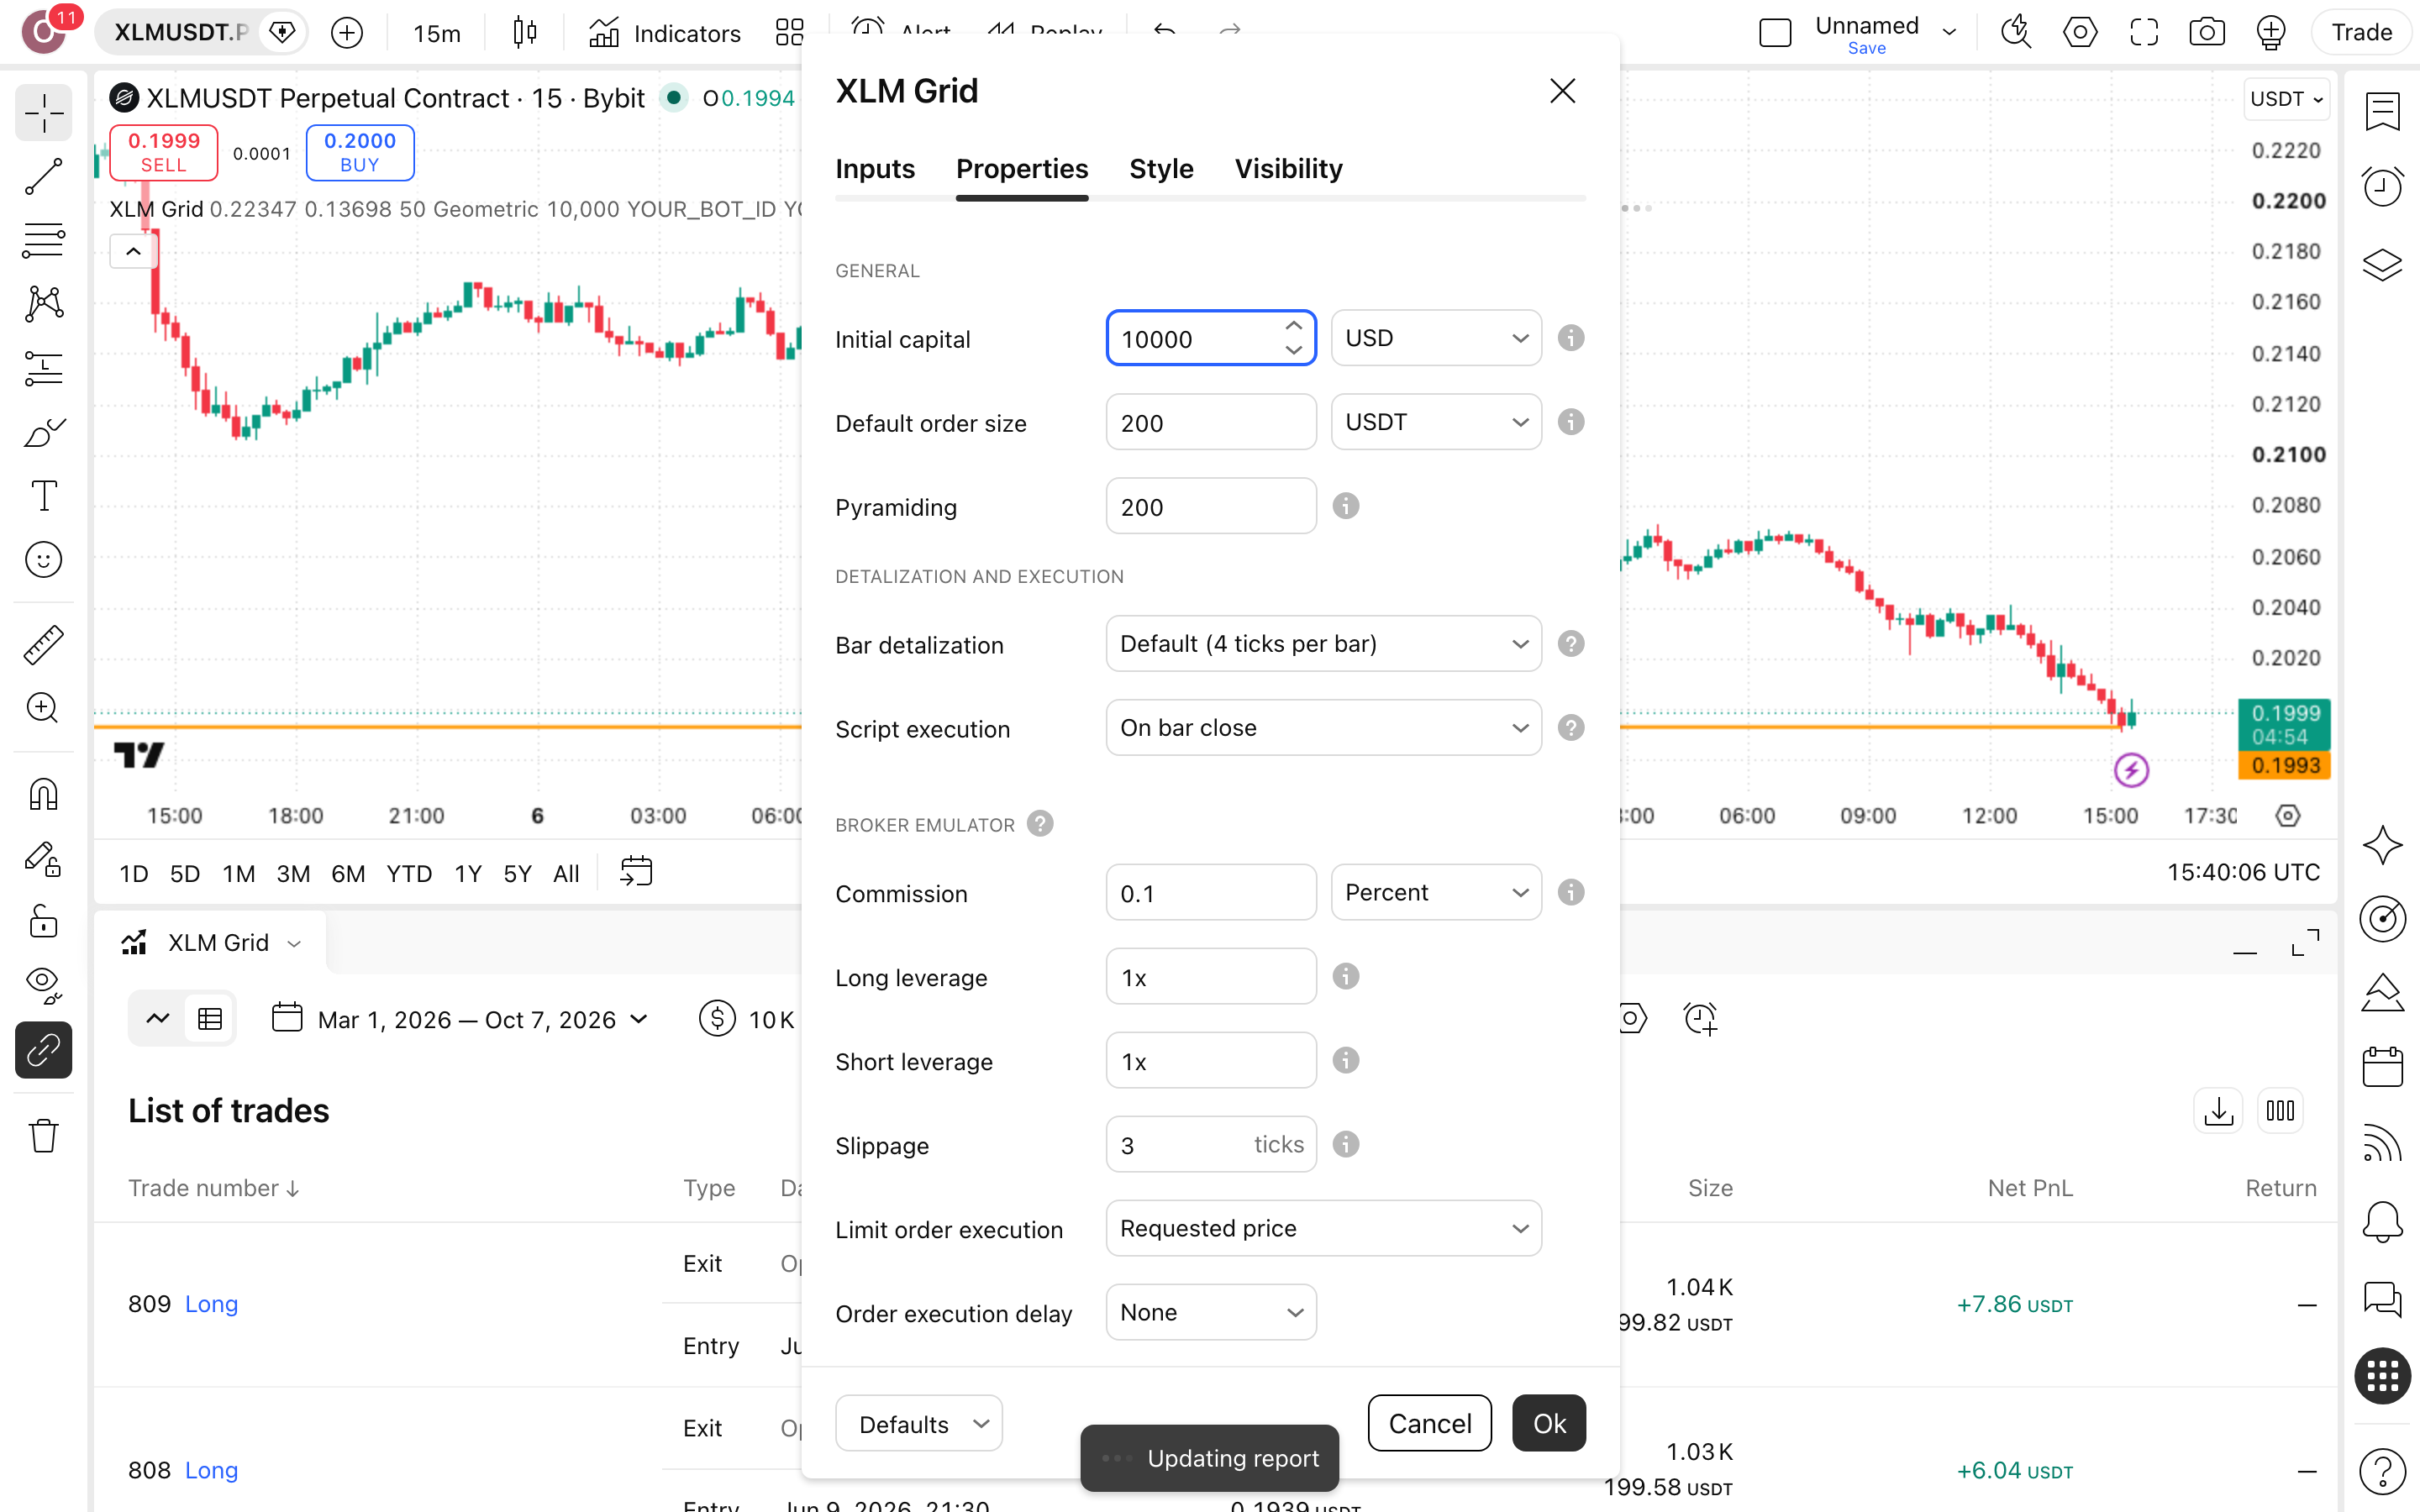Image resolution: width=2420 pixels, height=1512 pixels.
Task: Take a chart snapshot with camera icon
Action: click(x=2207, y=32)
